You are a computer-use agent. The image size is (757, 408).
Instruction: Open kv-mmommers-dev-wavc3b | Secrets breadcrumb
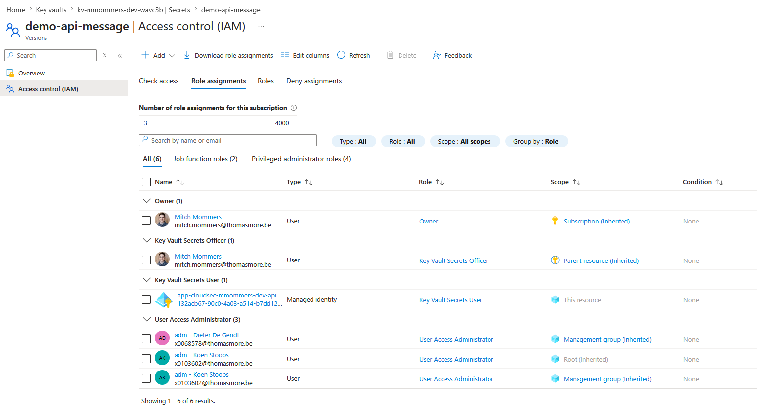pyautogui.click(x=134, y=10)
